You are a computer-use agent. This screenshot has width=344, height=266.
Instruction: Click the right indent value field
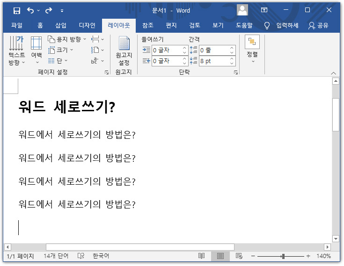point(167,61)
